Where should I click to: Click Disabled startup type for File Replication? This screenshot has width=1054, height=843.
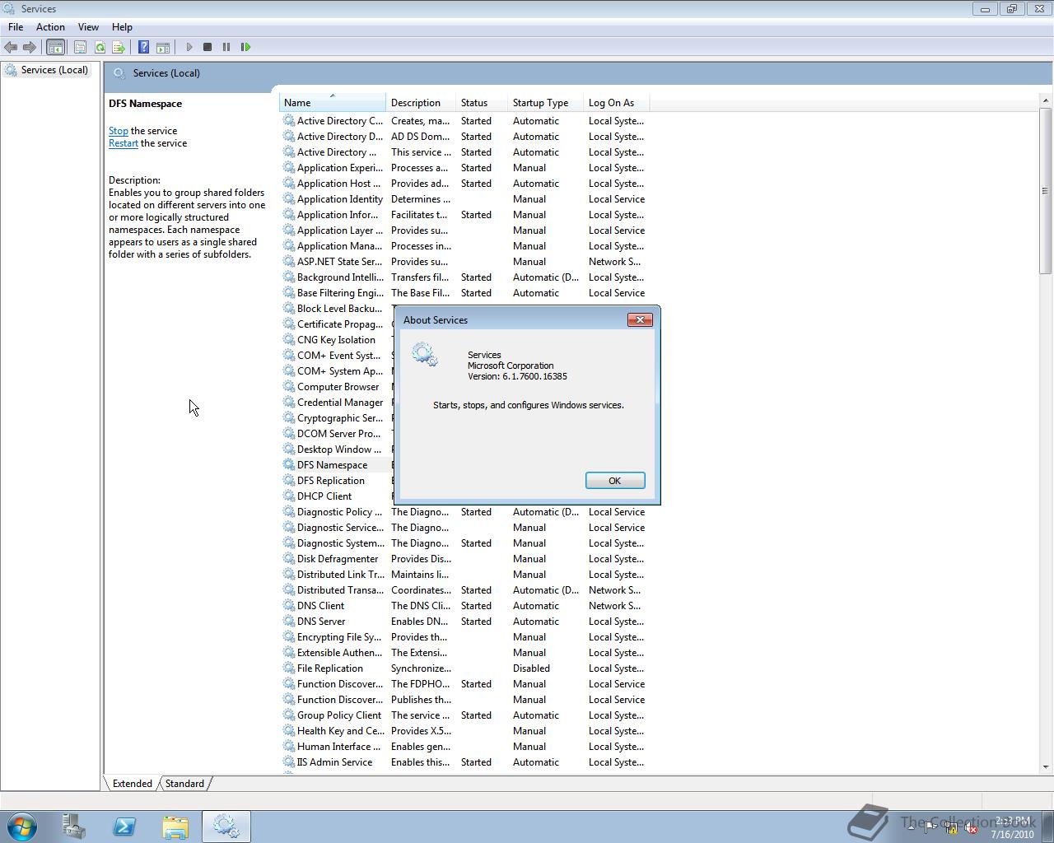[531, 668]
